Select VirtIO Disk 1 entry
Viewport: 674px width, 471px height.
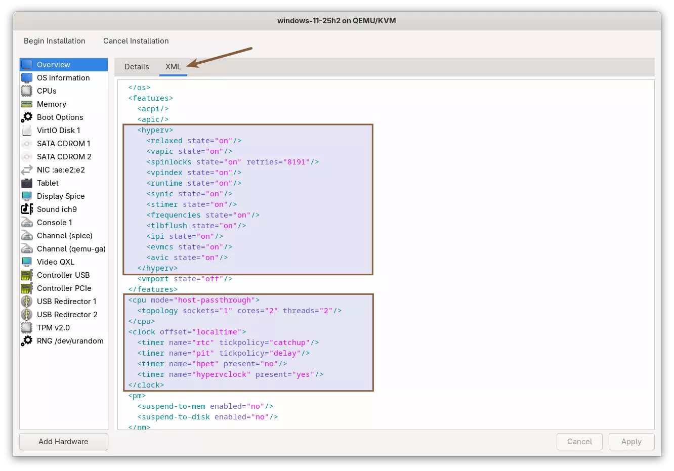[58, 131]
